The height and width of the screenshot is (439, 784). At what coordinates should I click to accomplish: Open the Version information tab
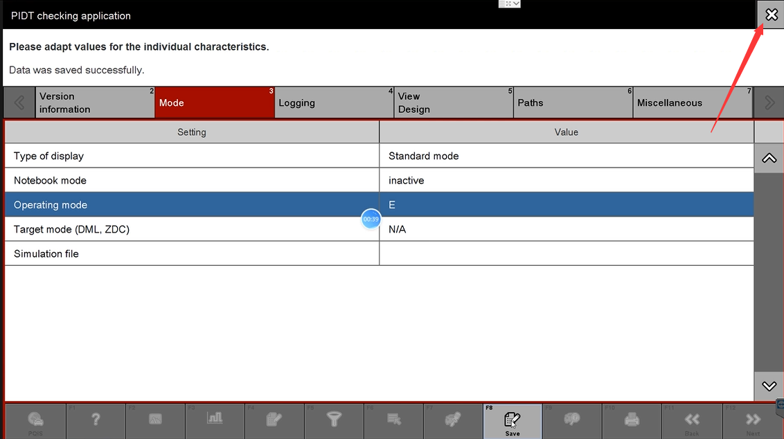pos(95,102)
